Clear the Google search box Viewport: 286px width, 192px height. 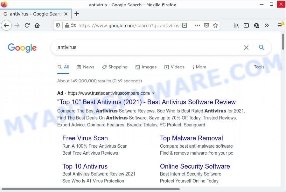pyautogui.click(x=246, y=48)
